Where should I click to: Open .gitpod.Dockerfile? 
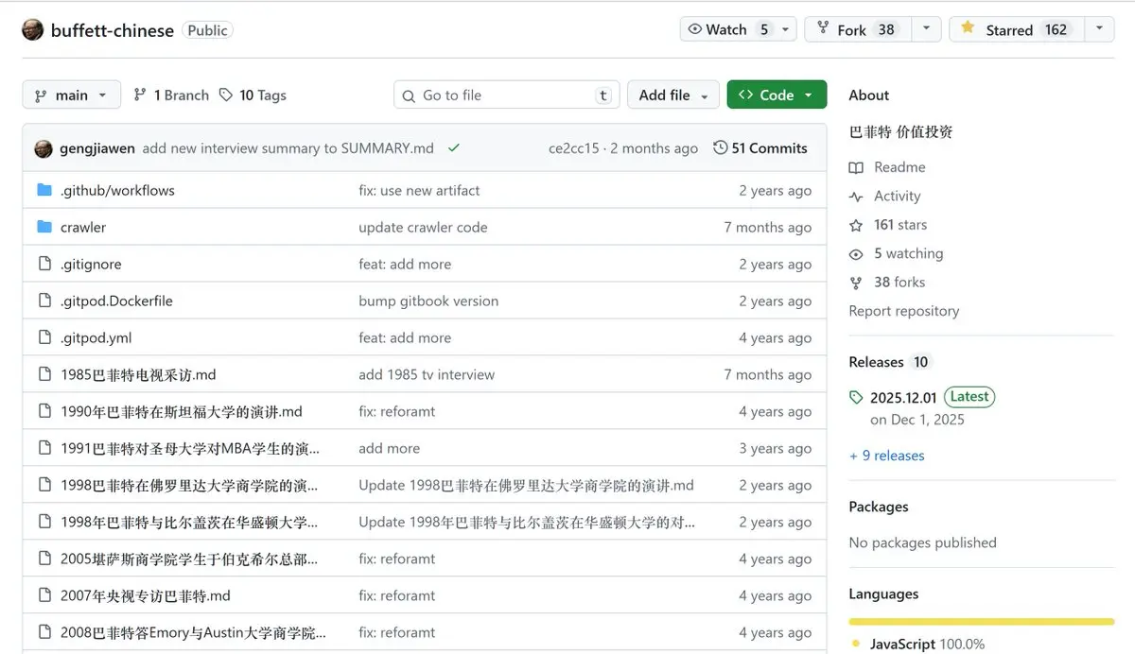(x=116, y=301)
